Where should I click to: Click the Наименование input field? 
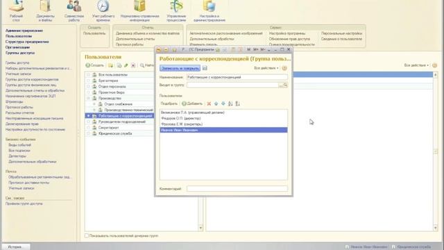(237, 77)
